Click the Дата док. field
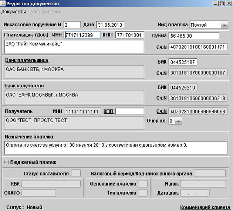This screenshot has width=233, height=211. [x=195, y=193]
